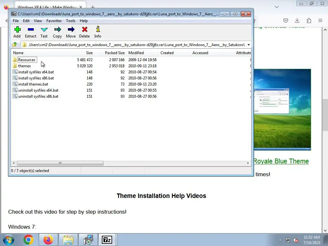The image size is (328, 246).
Task: Click the Firefox page vertical scrollbar
Action: coord(325,115)
